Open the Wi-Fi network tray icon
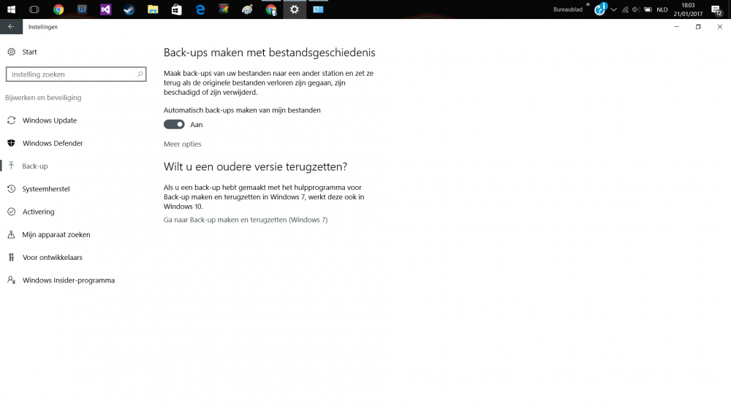 click(x=625, y=9)
